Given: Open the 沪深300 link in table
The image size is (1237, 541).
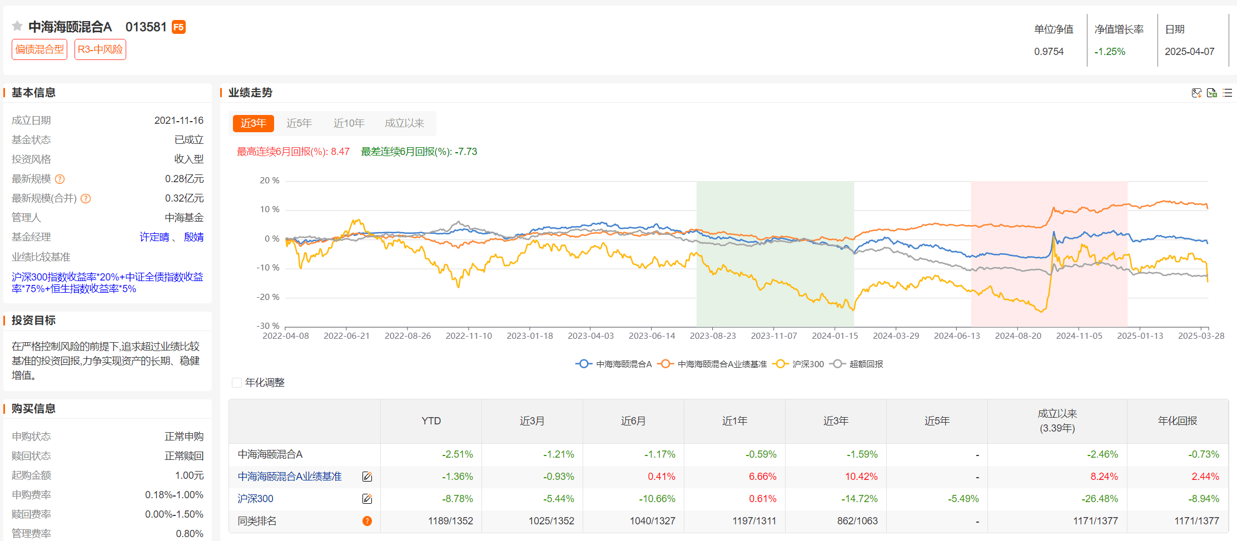Looking at the screenshot, I should click(x=255, y=499).
